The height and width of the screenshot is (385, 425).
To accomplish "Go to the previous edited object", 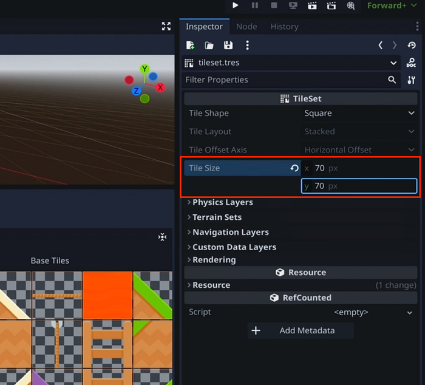I will [381, 46].
